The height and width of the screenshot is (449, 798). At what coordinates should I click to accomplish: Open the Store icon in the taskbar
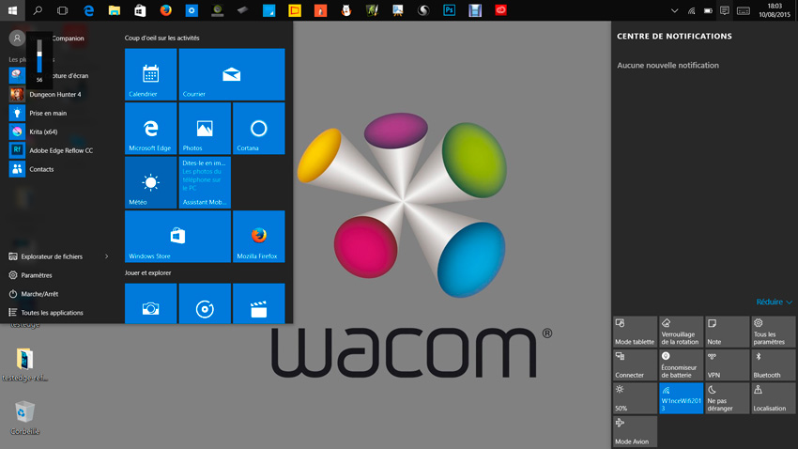point(140,10)
